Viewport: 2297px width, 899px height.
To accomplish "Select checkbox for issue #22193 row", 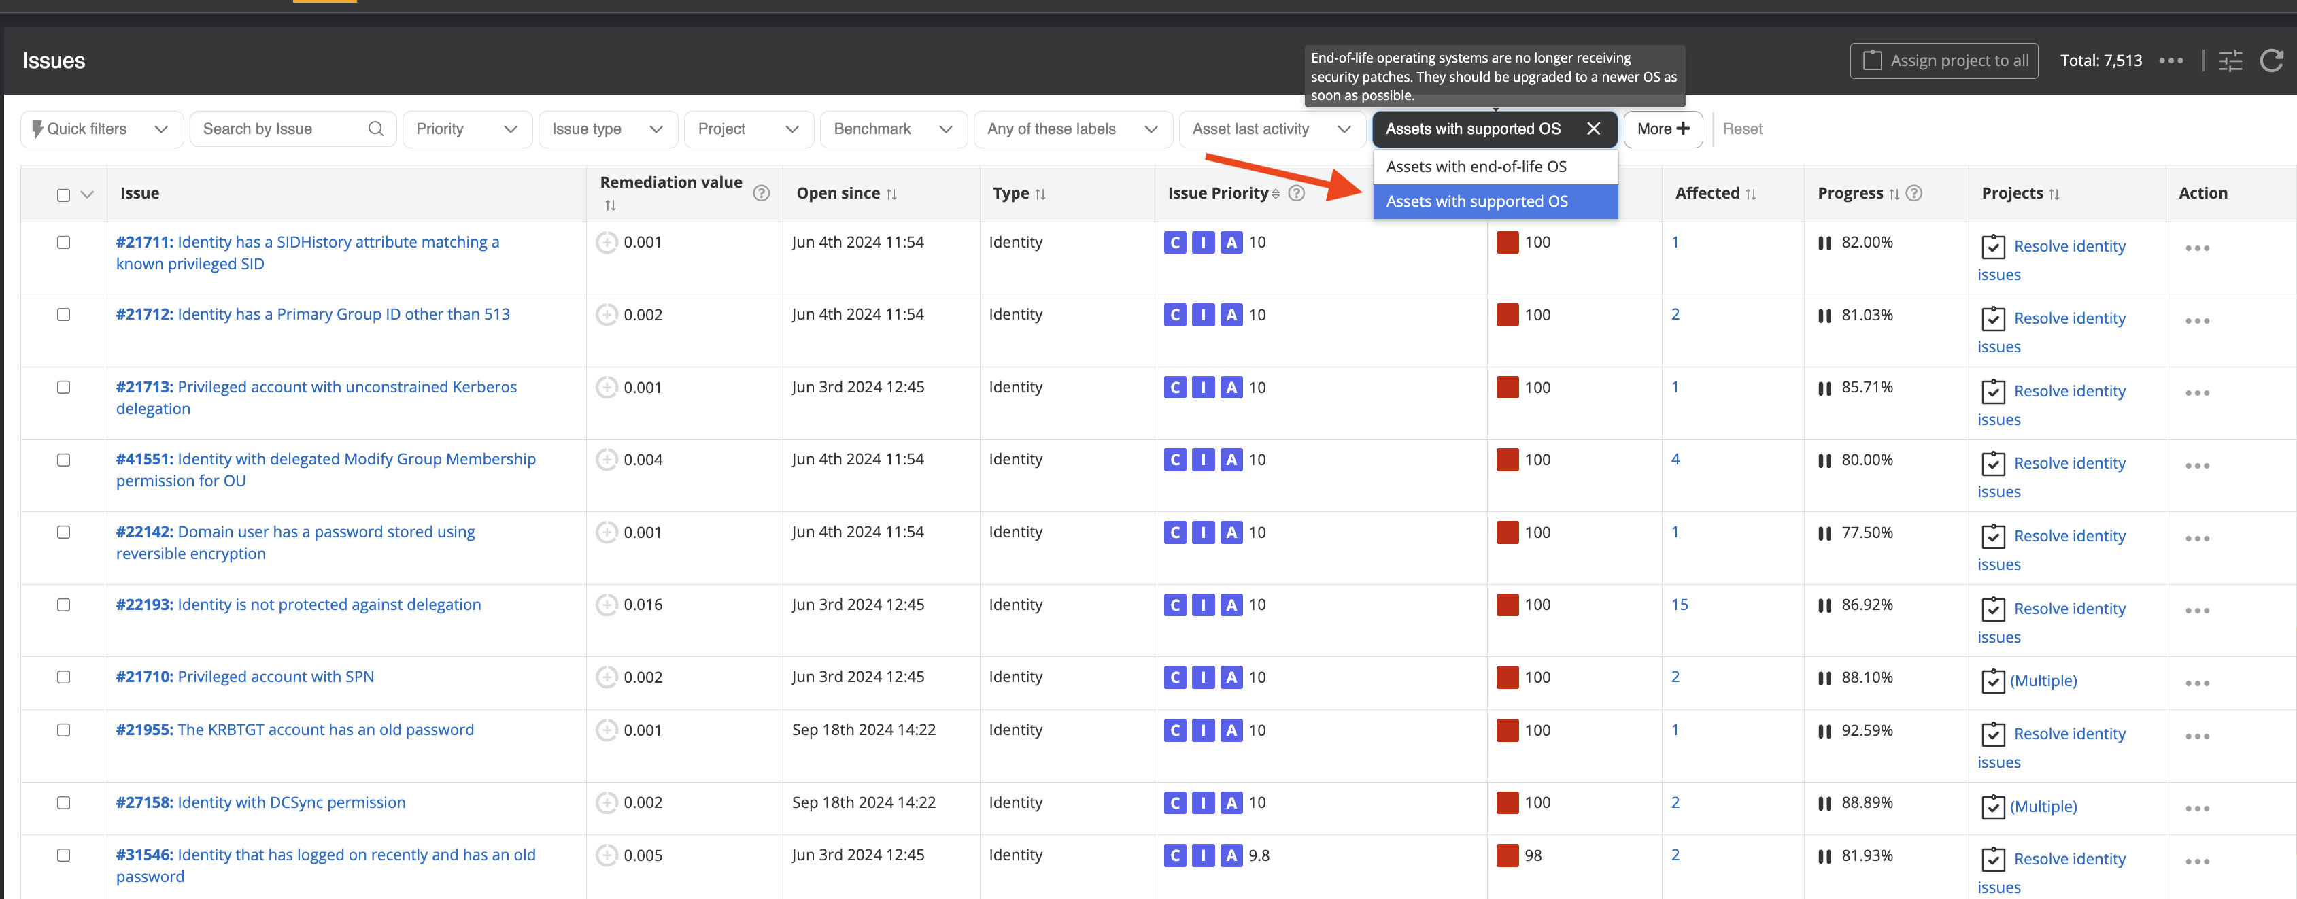I will click(63, 605).
